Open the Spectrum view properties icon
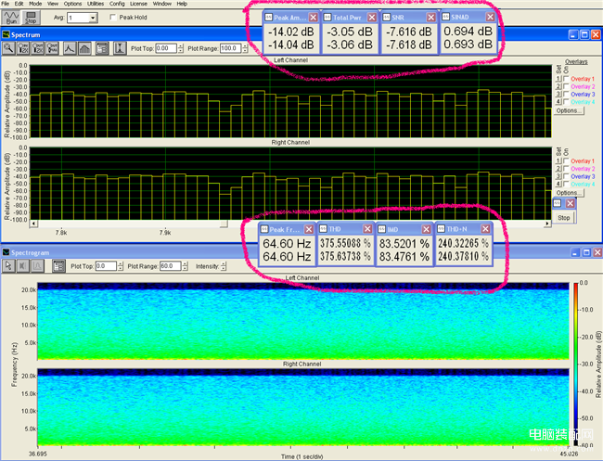603x461 pixels. point(102,48)
